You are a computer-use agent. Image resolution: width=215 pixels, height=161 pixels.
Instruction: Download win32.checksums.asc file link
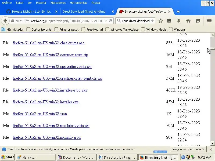(49, 43)
